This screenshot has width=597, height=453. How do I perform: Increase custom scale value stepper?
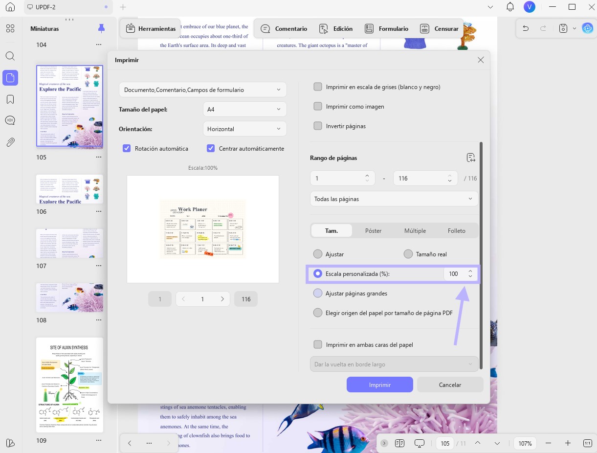coord(470,271)
